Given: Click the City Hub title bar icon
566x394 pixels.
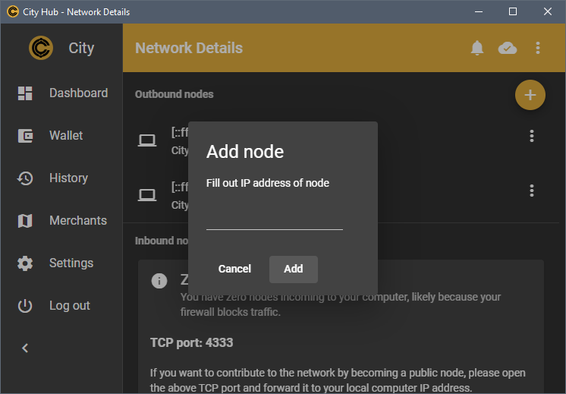Looking at the screenshot, I should pos(13,11).
